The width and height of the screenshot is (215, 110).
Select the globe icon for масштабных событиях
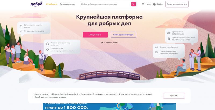pos(48,44)
